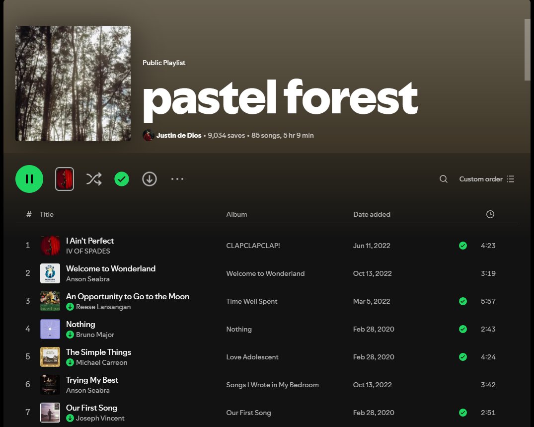Open Anson Seabra under Welcome to Wonderland
This screenshot has height=427, width=534.
click(x=88, y=279)
